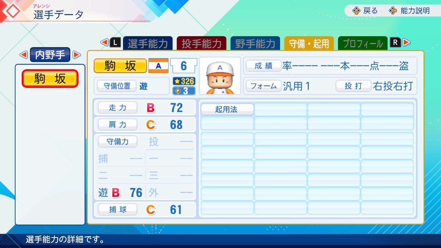Click the 内野手 category header
The height and width of the screenshot is (248, 441).
coord(50,55)
